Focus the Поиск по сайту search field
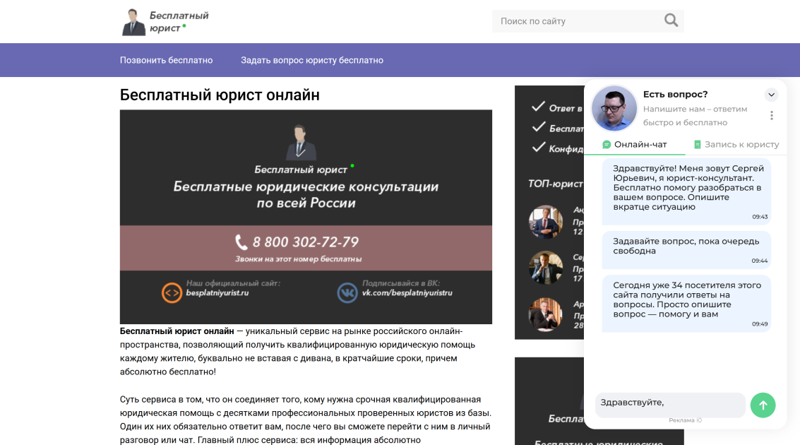 tap(577, 21)
